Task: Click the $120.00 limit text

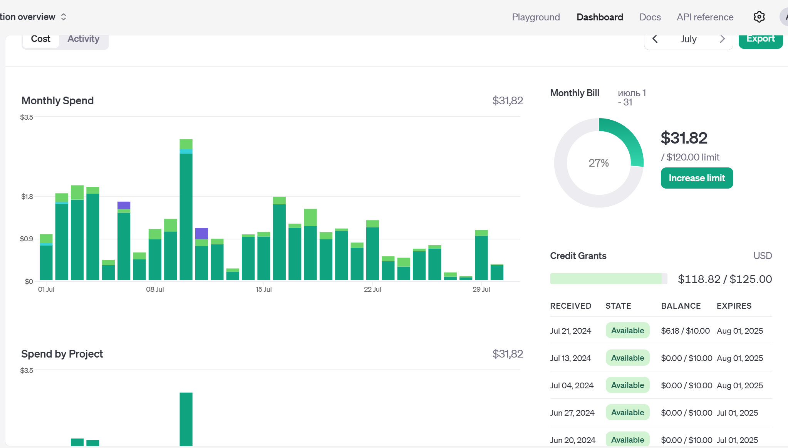Action: click(690, 157)
